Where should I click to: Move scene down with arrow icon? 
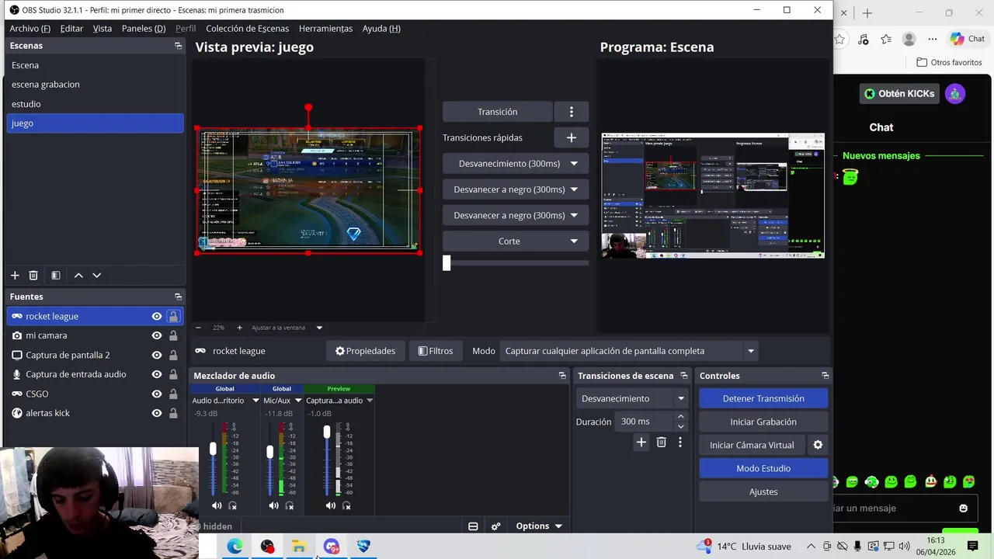[97, 276]
